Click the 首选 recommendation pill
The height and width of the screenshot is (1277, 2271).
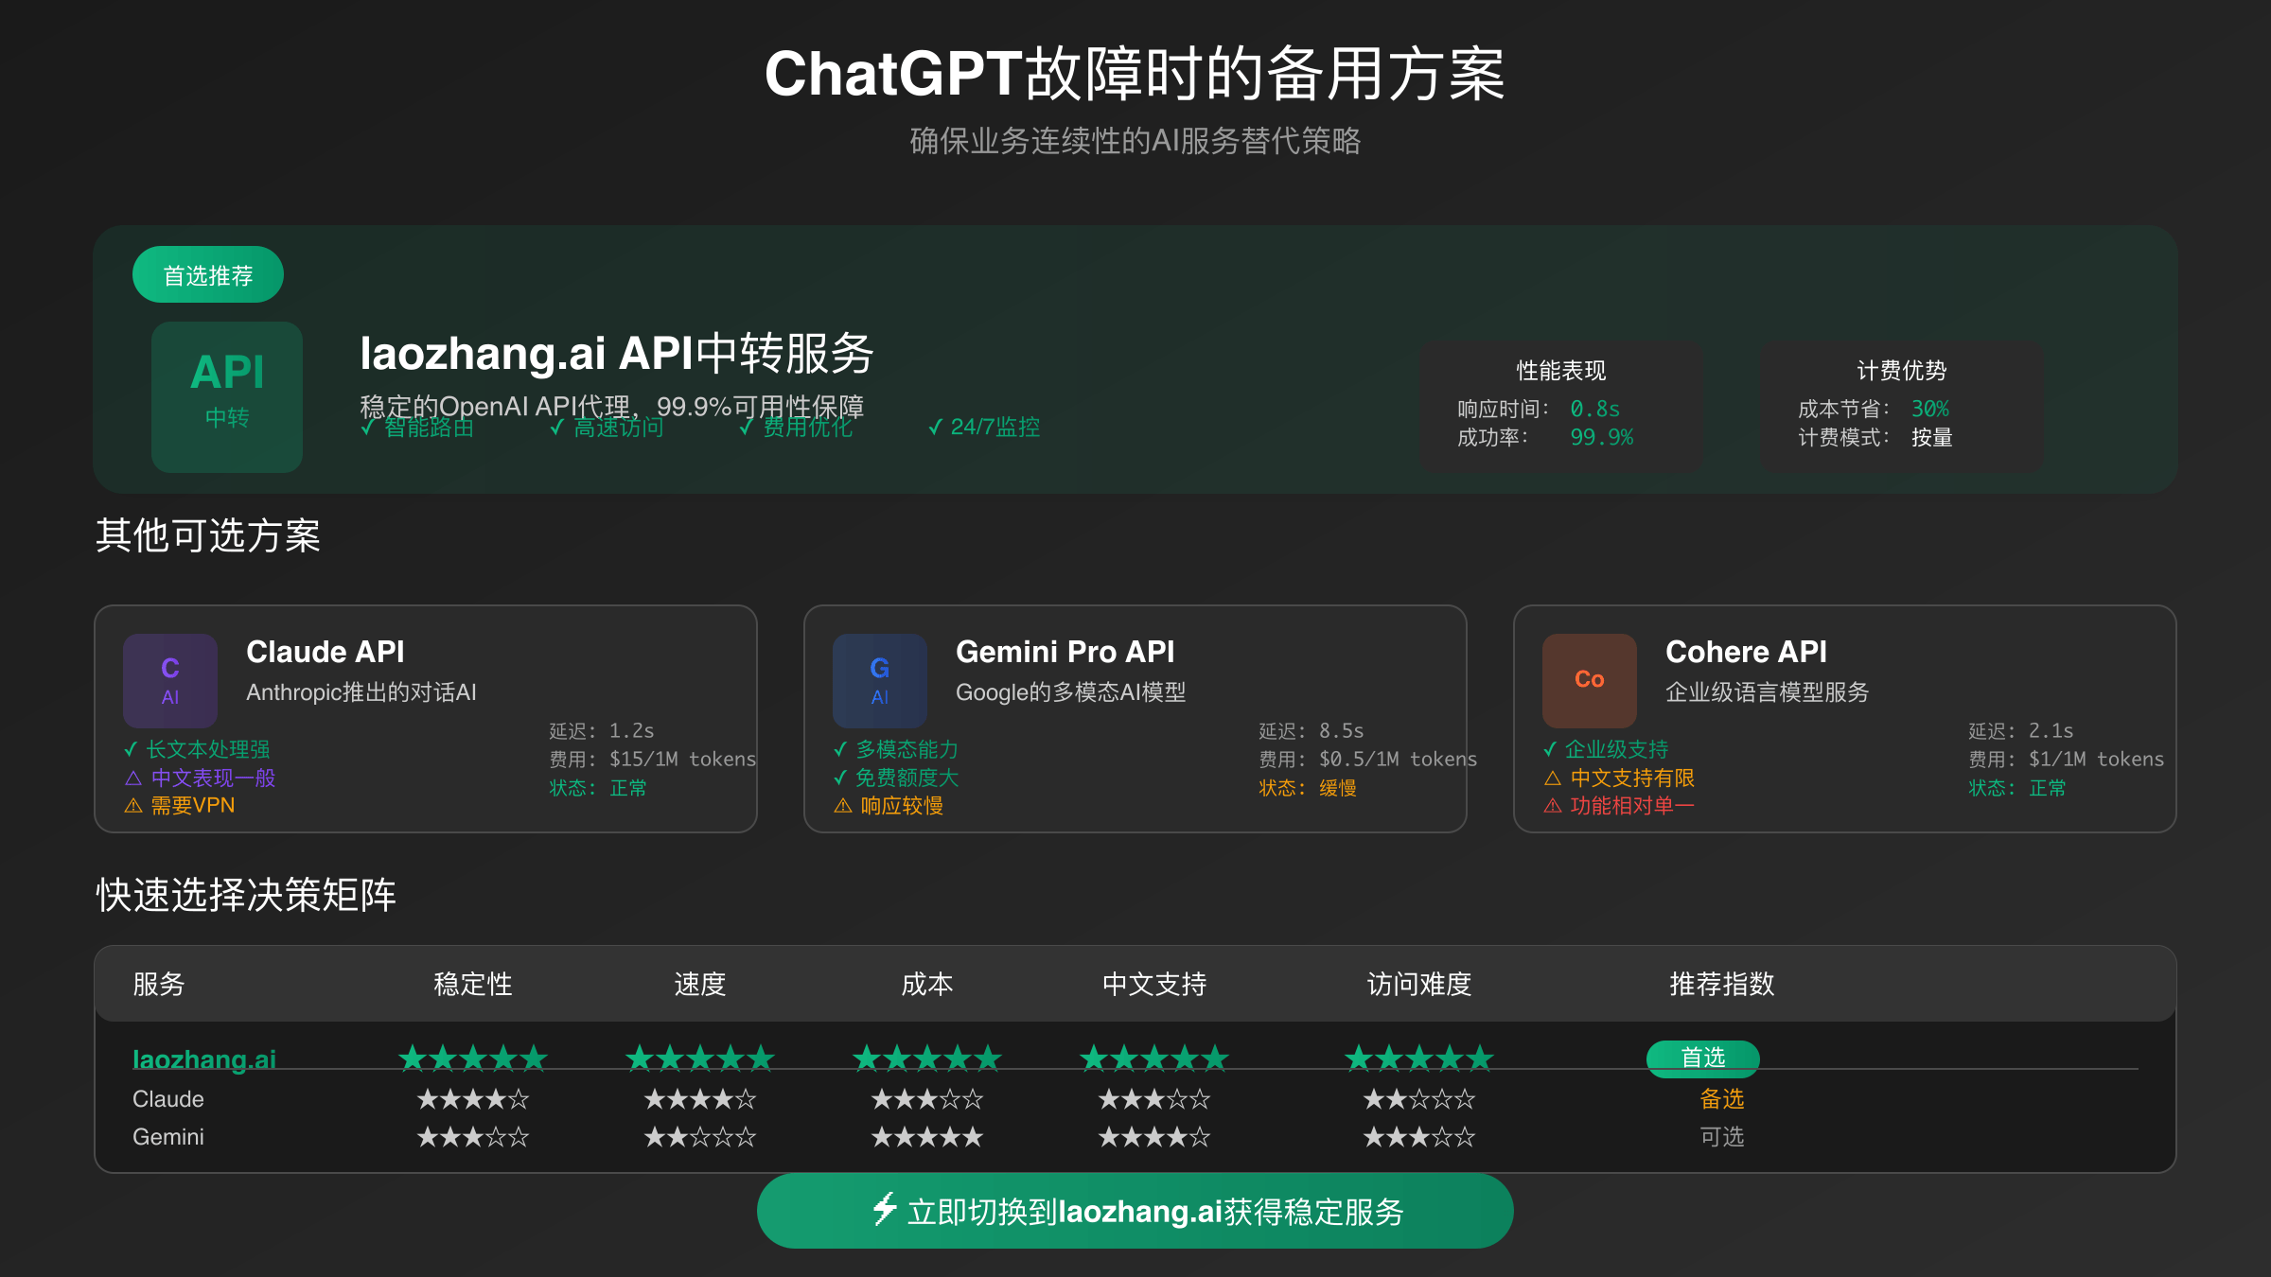[1703, 1058]
